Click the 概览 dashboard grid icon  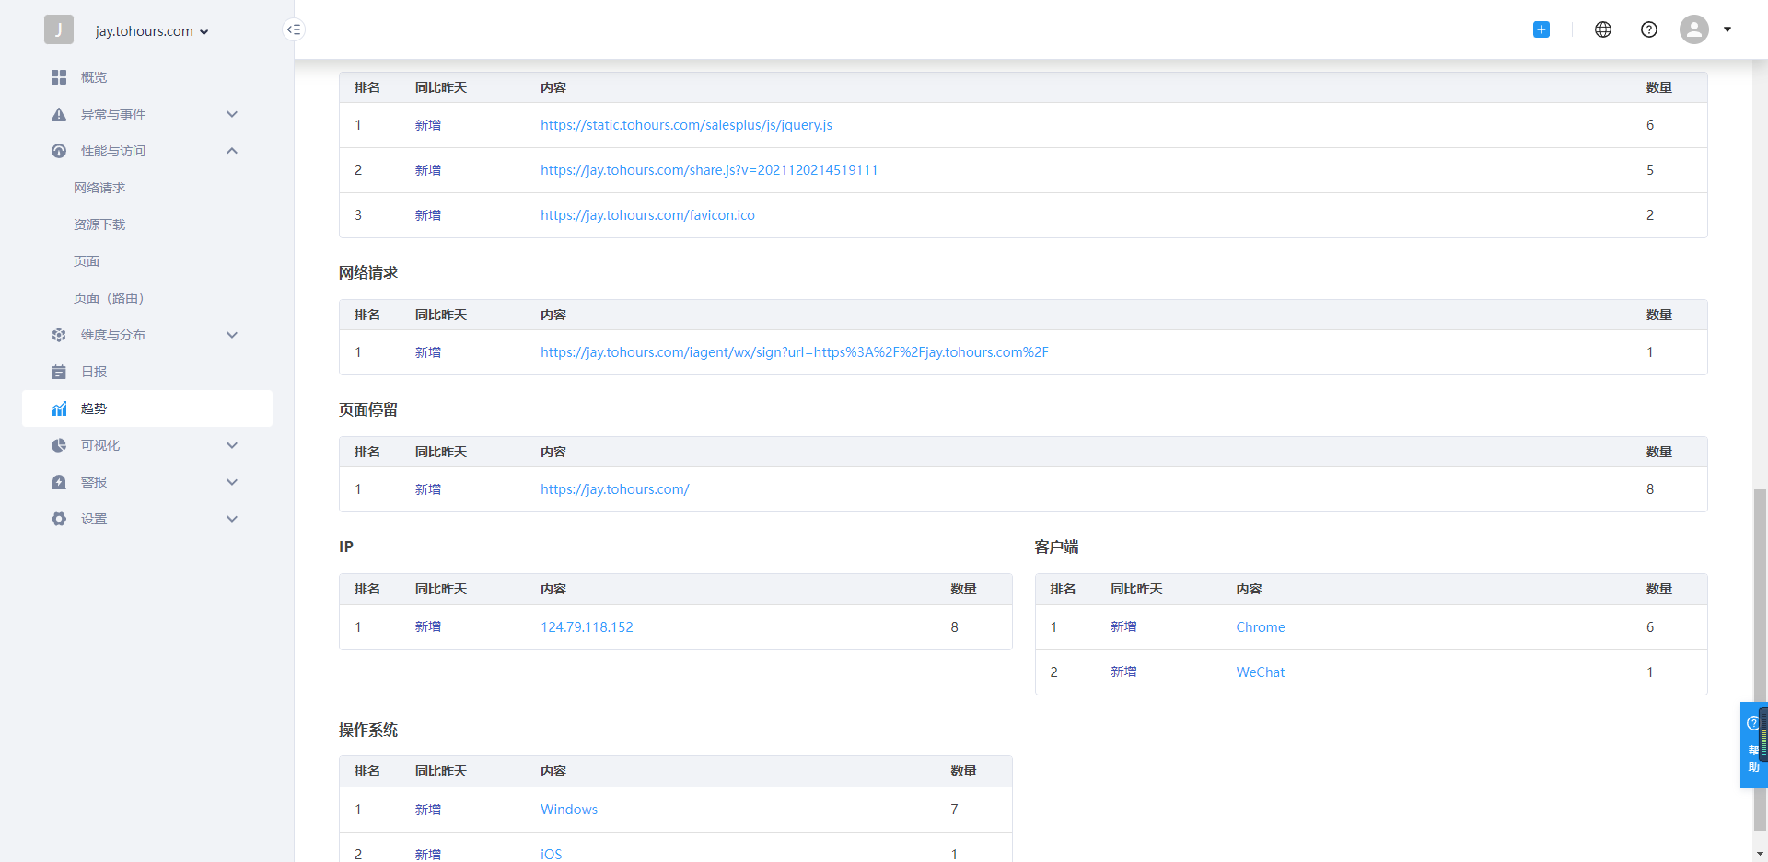click(59, 77)
